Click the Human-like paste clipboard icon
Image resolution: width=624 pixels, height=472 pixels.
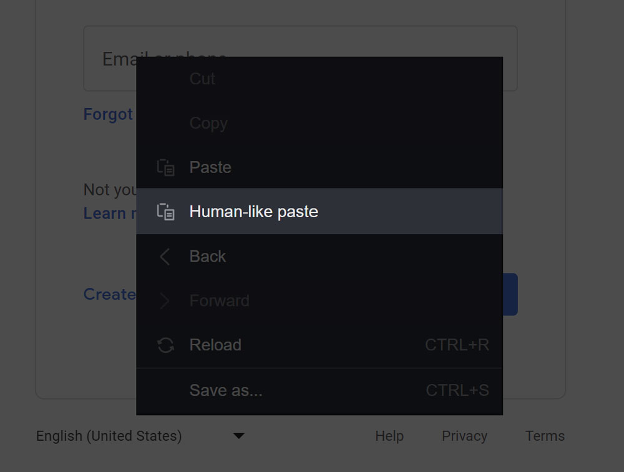165,212
